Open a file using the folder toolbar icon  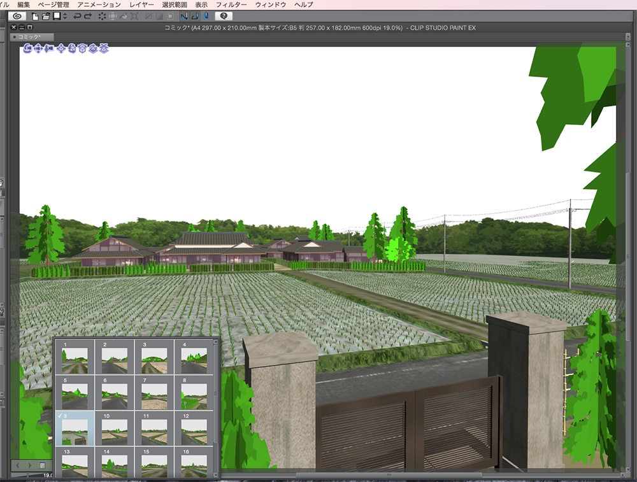pyautogui.click(x=46, y=16)
